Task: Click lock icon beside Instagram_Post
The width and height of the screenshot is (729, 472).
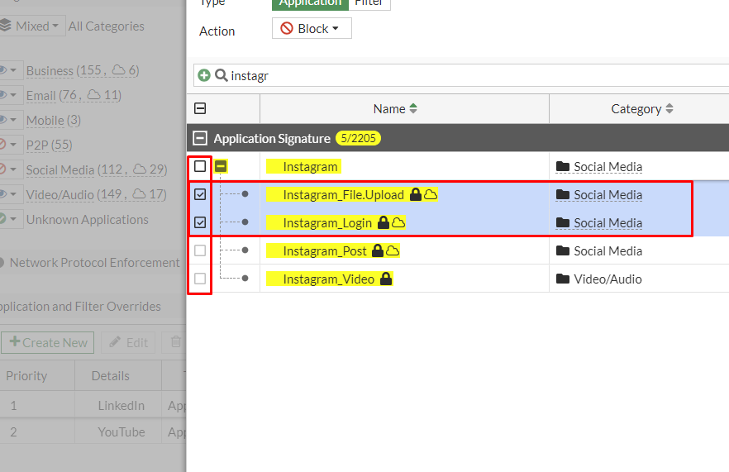Action: pyautogui.click(x=378, y=251)
